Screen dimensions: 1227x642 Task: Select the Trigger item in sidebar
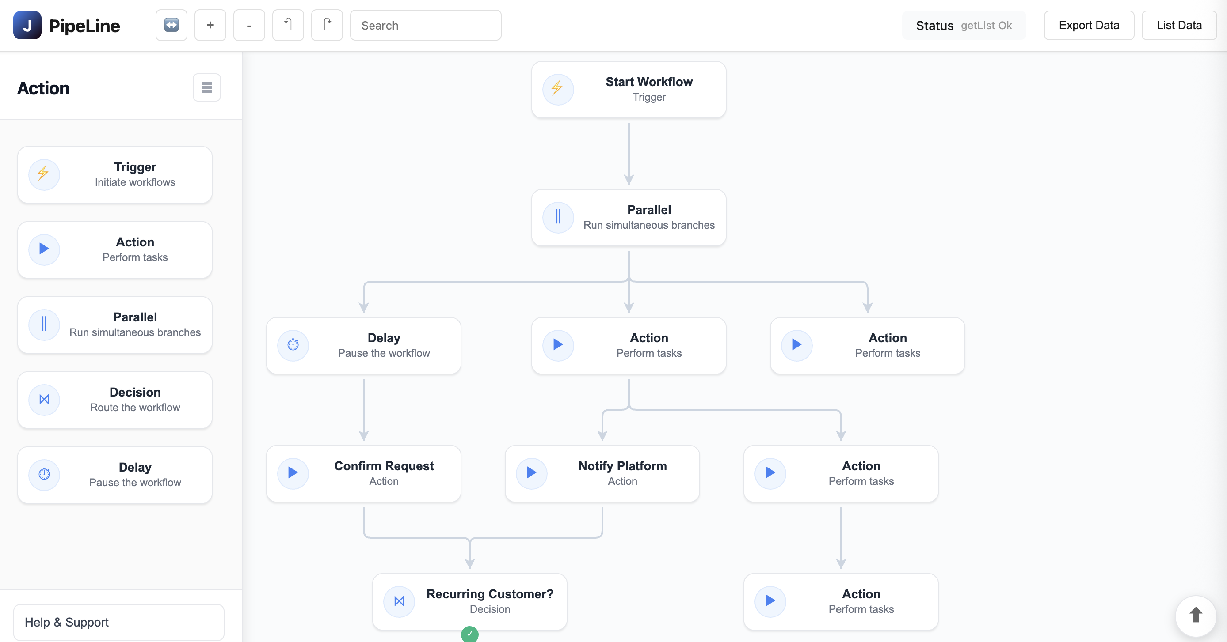point(115,175)
